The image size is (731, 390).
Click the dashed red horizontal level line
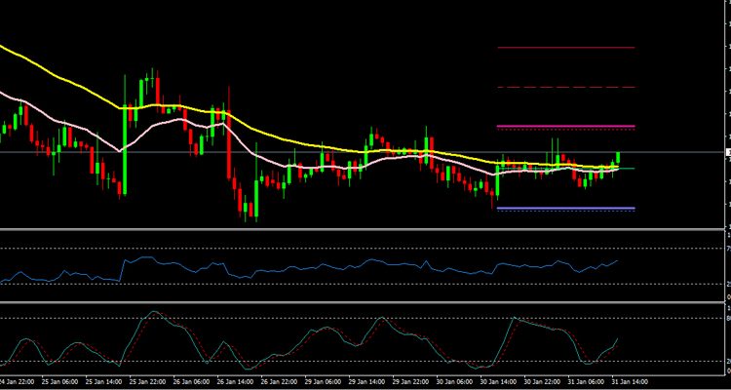565,87
